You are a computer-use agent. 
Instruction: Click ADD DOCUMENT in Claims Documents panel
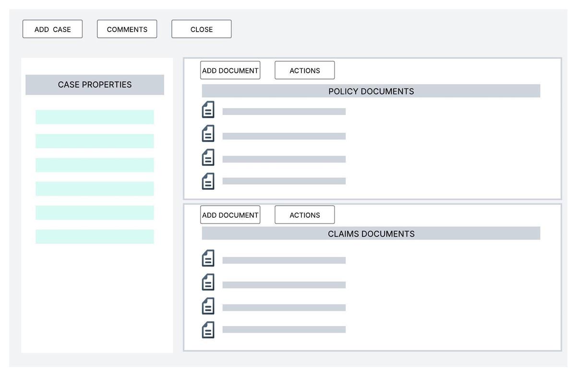(x=230, y=215)
